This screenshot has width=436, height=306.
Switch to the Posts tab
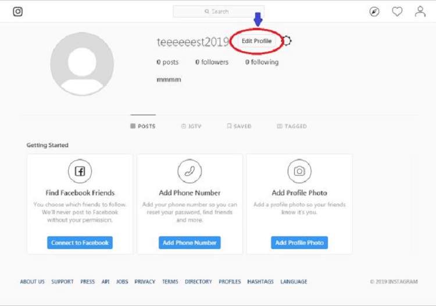tap(143, 126)
